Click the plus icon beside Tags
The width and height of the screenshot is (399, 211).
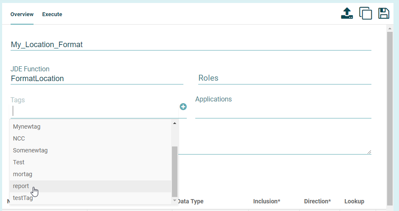point(183,107)
